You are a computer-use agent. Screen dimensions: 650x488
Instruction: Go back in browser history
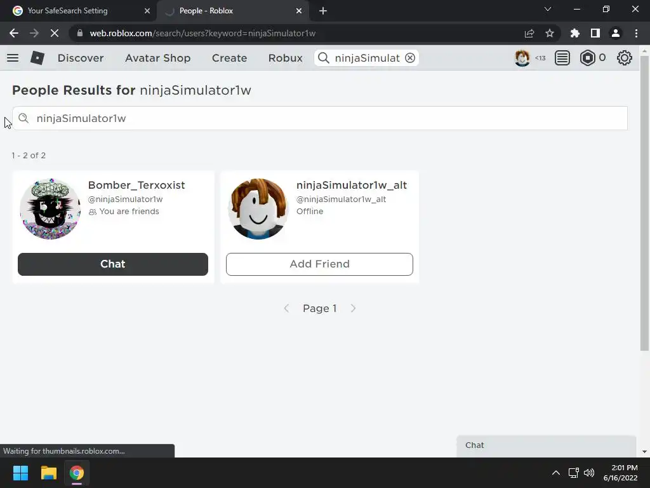pos(14,33)
